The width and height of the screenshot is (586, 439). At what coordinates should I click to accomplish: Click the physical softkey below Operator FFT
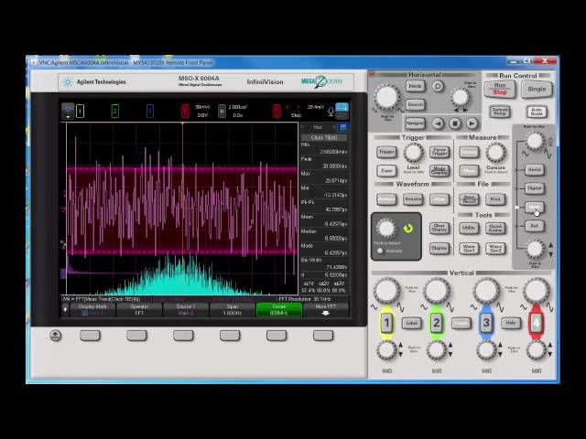point(136,336)
